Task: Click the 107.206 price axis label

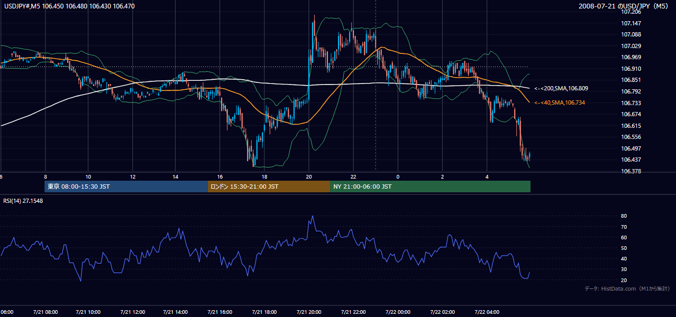Action: tap(631, 12)
